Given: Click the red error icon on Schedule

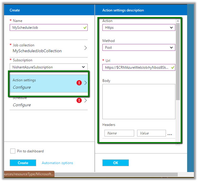Looking at the screenshot, I should pyautogui.click(x=79, y=101).
